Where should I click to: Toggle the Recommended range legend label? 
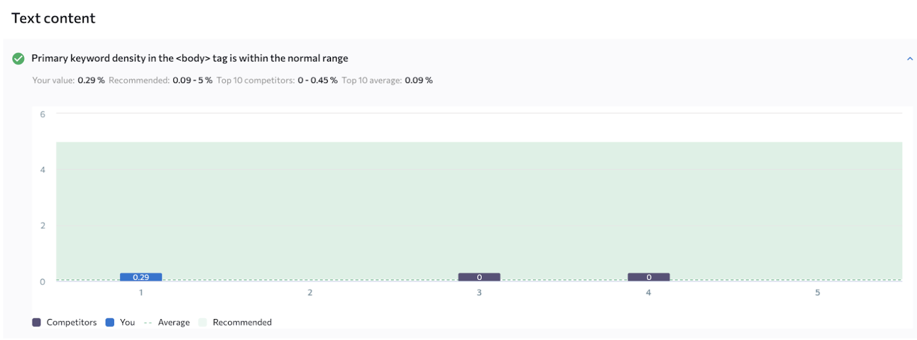pyautogui.click(x=242, y=323)
